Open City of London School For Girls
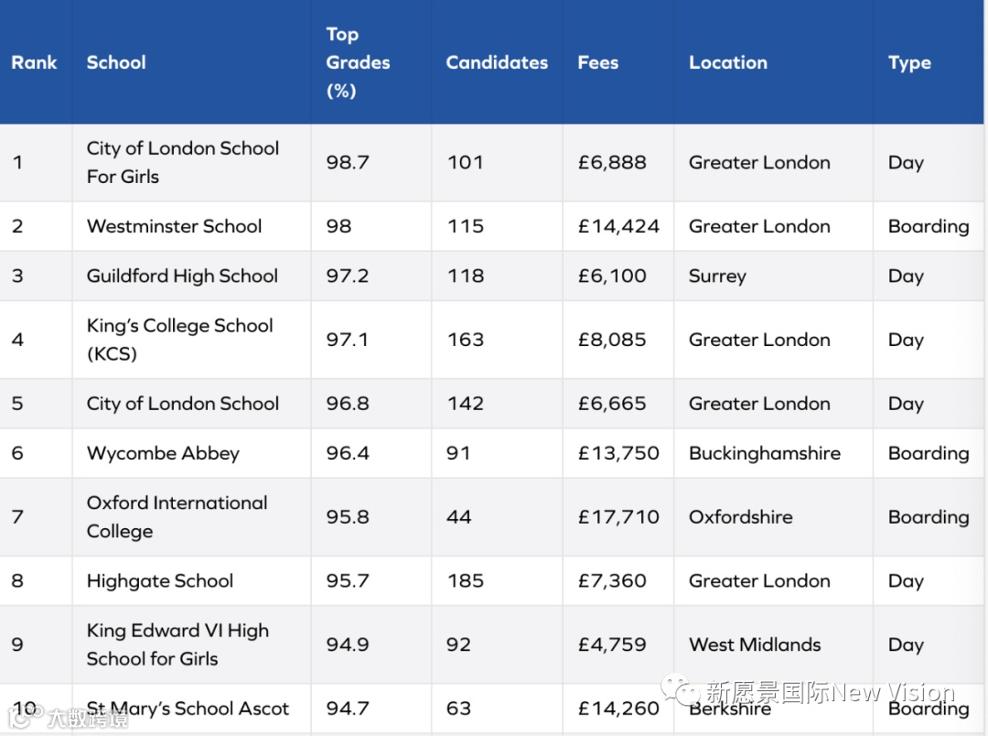The height and width of the screenshot is (736, 988). pyautogui.click(x=182, y=162)
